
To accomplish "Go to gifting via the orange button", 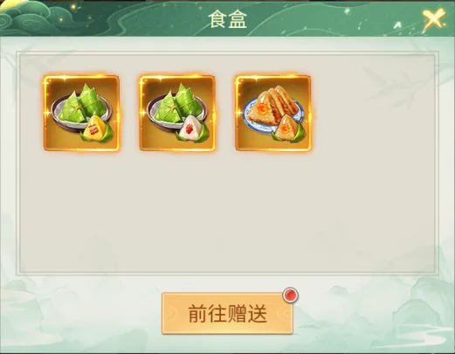I will tap(227, 314).
